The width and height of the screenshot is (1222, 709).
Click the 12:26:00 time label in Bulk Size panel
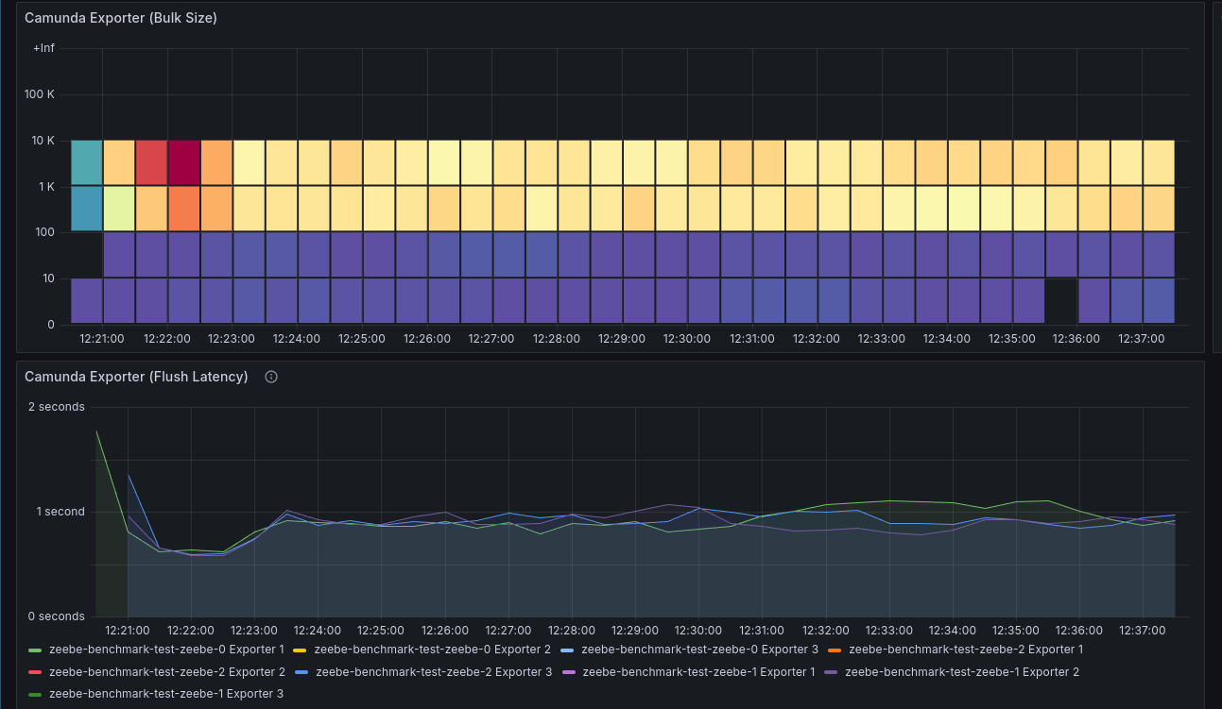[x=427, y=338]
